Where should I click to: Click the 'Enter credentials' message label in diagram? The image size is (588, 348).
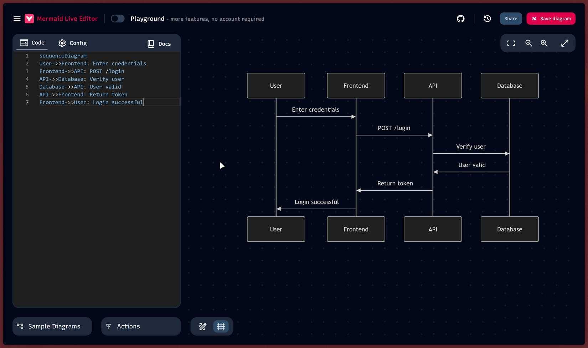(316, 109)
